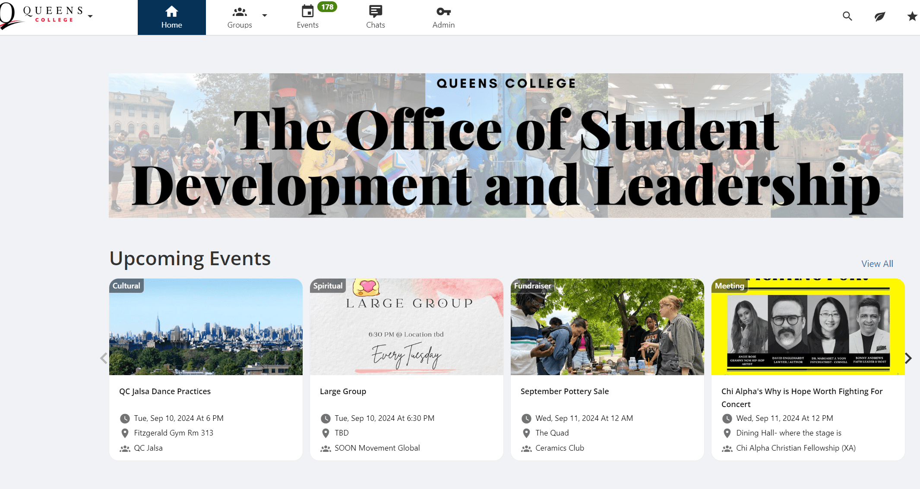This screenshot has width=920, height=489.
Task: Open the Events tab
Action: pos(307,18)
